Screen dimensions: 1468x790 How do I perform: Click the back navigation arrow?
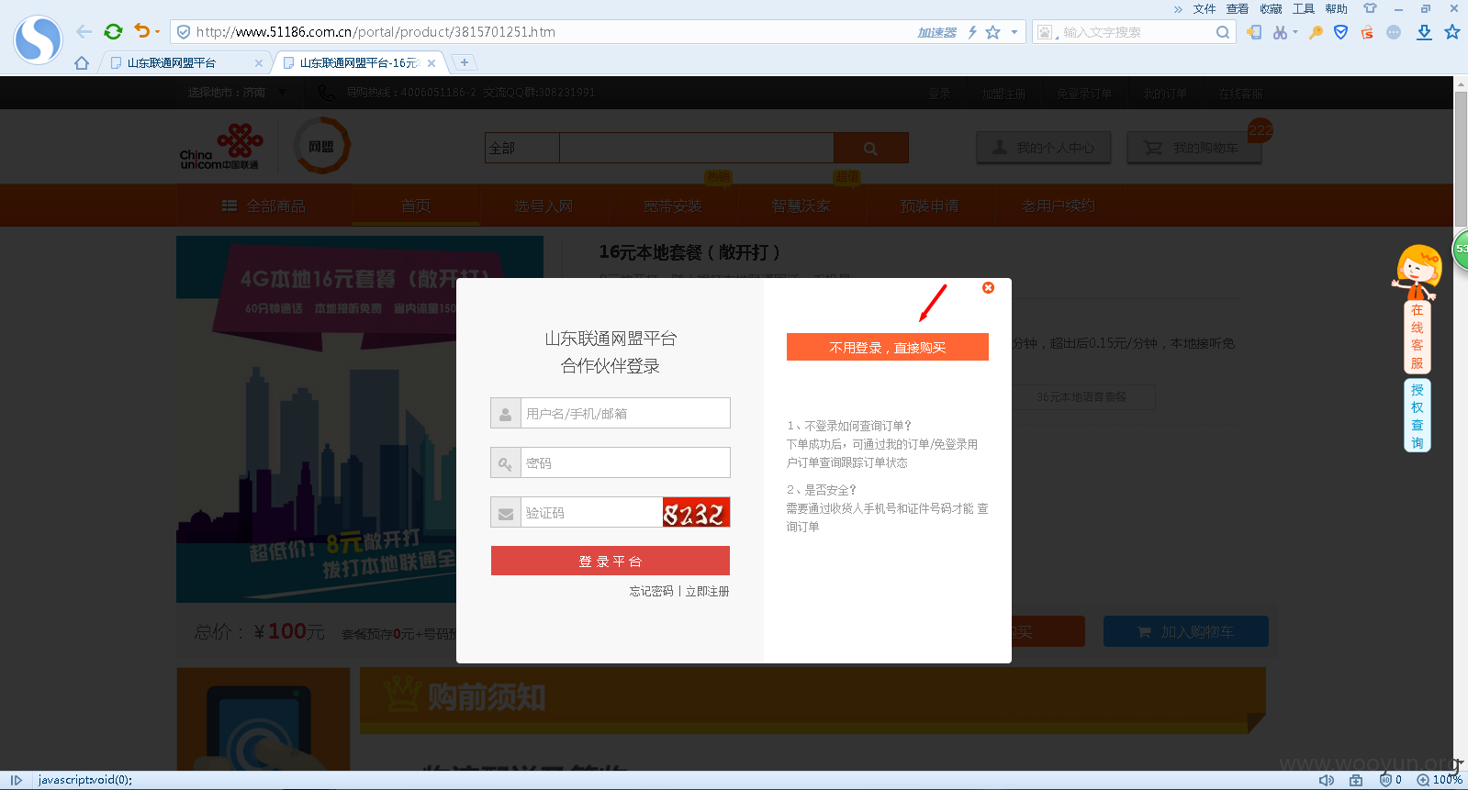pyautogui.click(x=84, y=31)
